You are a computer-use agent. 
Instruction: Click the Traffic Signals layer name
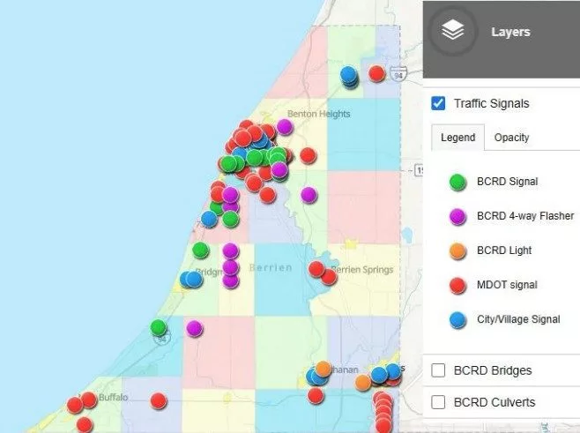pyautogui.click(x=491, y=103)
